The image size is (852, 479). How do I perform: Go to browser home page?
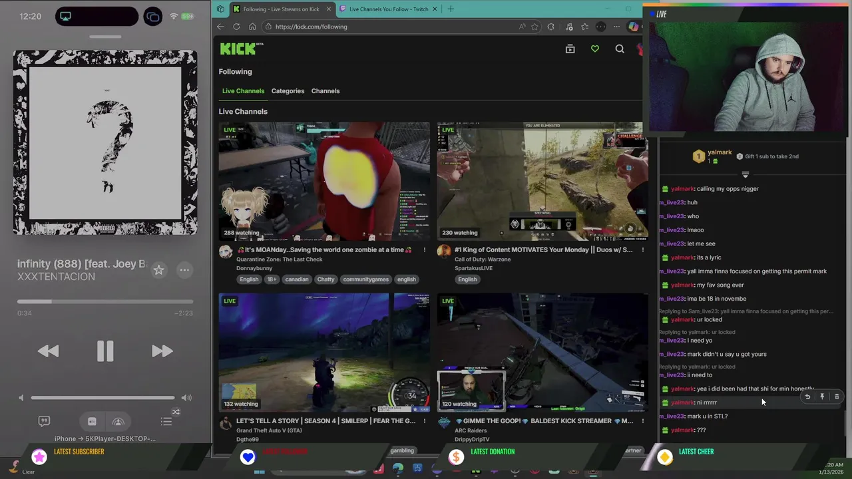252,27
